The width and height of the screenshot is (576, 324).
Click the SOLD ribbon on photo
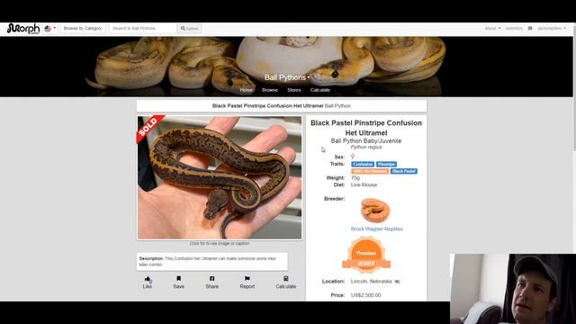(x=149, y=128)
